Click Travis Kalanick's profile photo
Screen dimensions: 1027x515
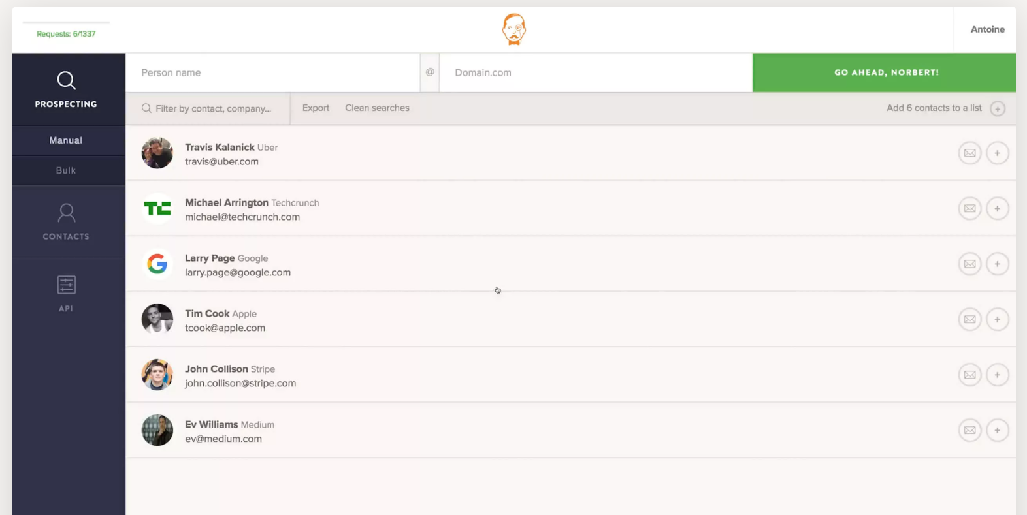(x=157, y=153)
